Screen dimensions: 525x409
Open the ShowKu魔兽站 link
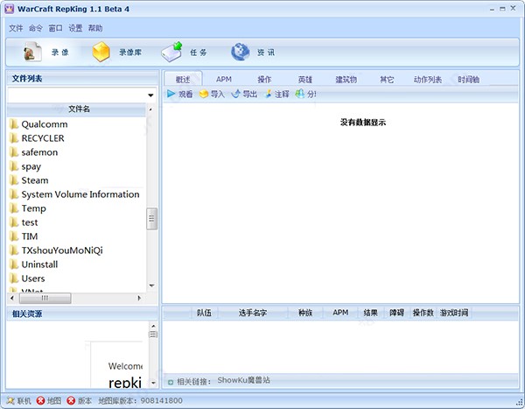pos(243,381)
